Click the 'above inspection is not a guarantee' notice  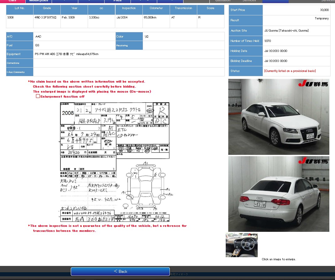107,228
